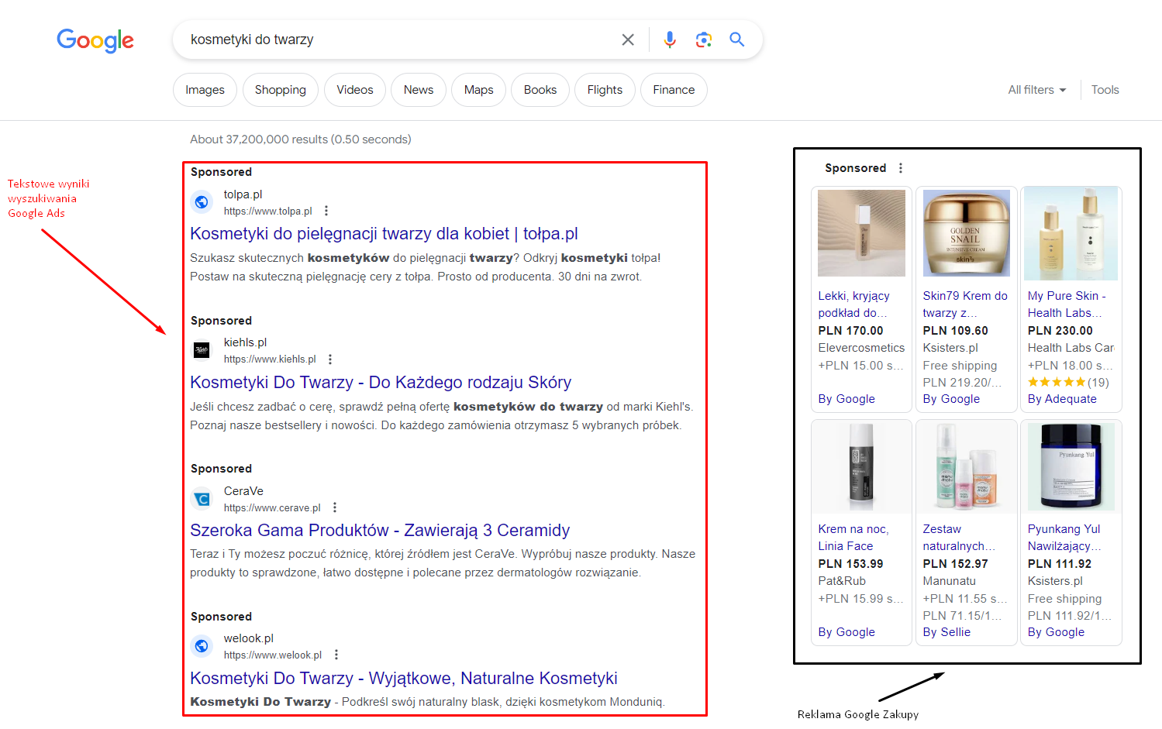The height and width of the screenshot is (729, 1162).
Task: Click the PLN 109.60 price
Action: coord(955,331)
